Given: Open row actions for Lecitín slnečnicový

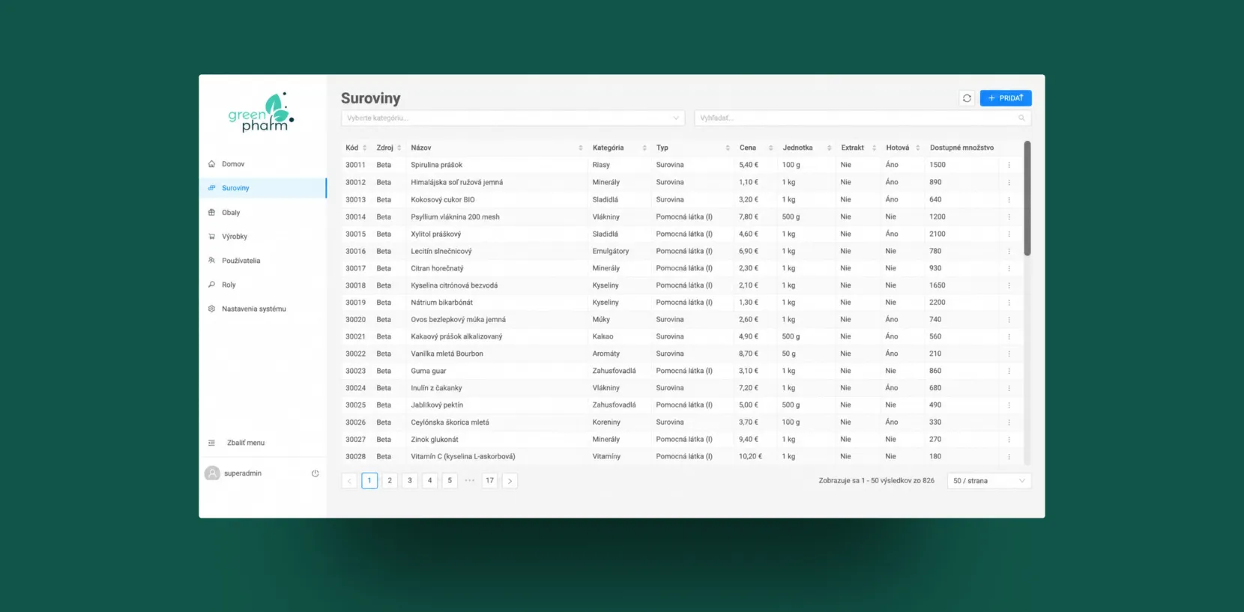Looking at the screenshot, I should [x=1009, y=251].
